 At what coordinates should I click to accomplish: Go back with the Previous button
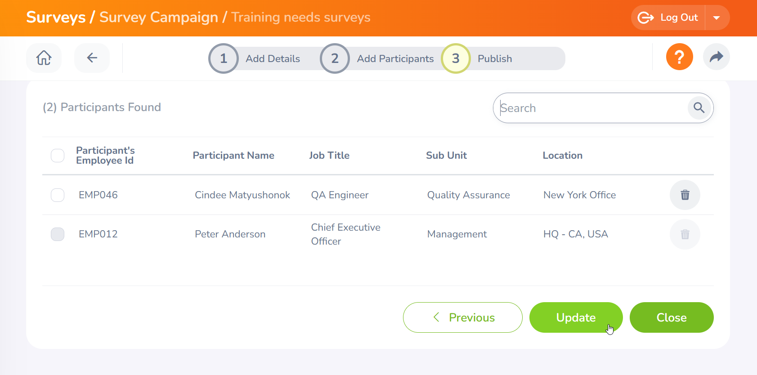pos(462,317)
